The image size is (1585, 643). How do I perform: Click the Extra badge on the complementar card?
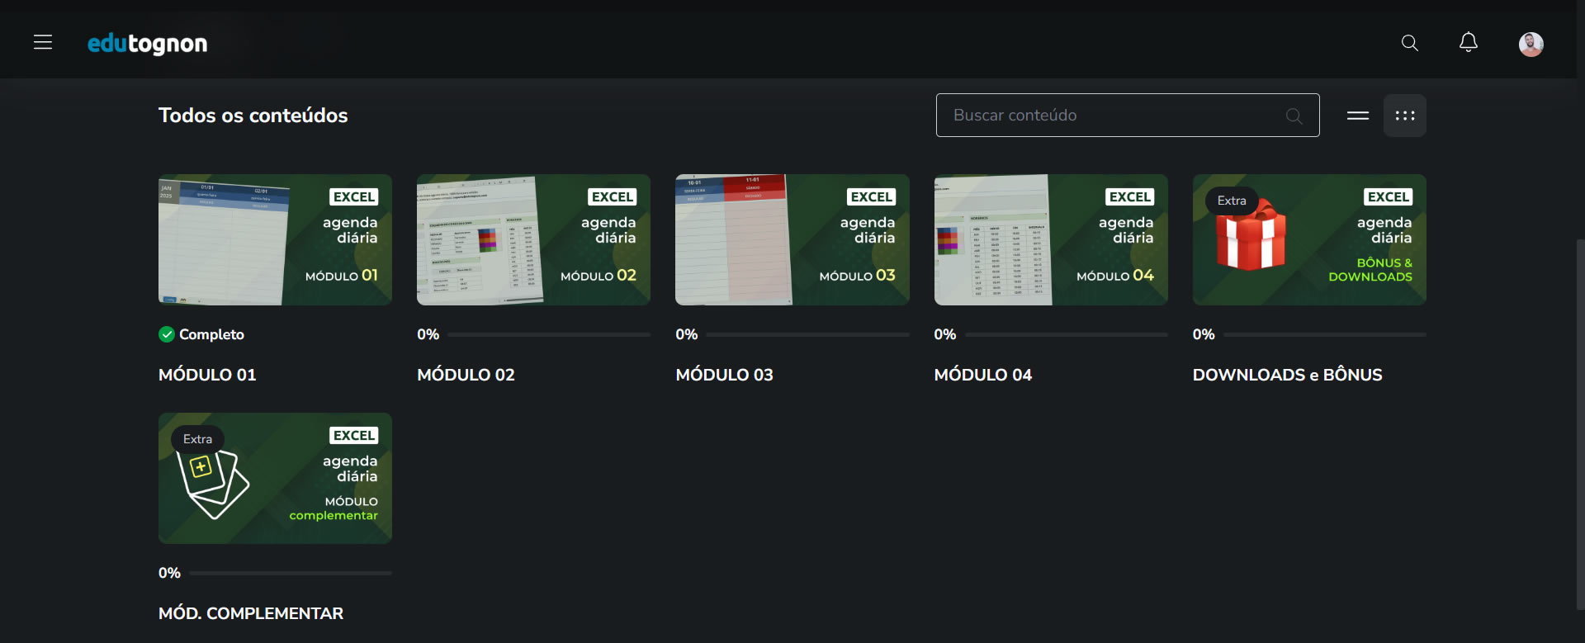pos(197,439)
